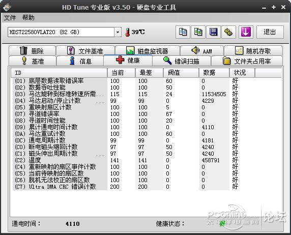Screen dimensions: 291x235
Task: Click the ID column header
Action: 59,73
